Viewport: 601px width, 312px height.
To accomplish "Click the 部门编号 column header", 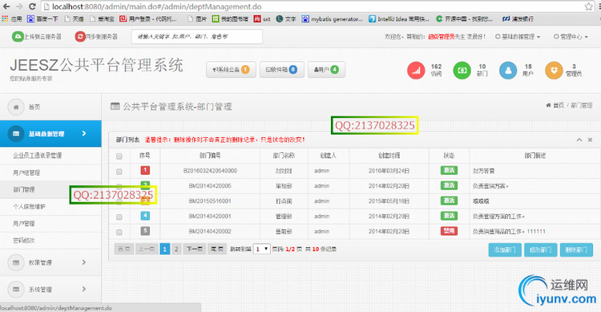I will point(210,156).
